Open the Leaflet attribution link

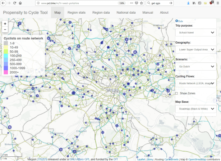pos(141,160)
